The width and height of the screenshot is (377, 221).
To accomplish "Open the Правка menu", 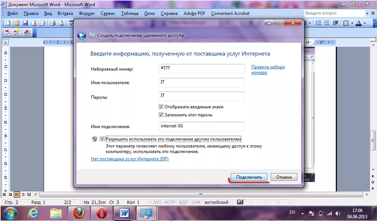I will click(x=31, y=14).
